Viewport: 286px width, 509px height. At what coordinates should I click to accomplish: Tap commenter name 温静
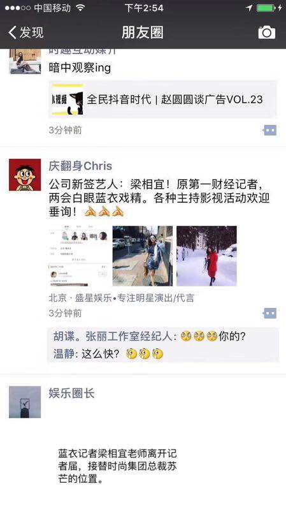[64, 354]
